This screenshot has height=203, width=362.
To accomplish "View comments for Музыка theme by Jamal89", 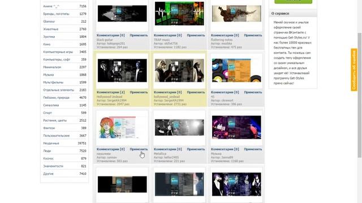I will tap(225, 149).
